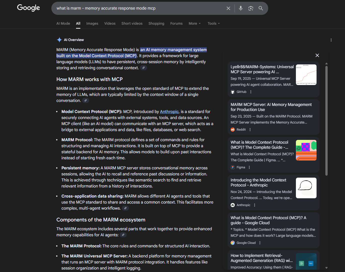This screenshot has width=345, height=272.
Task: Close the sources side panel
Action: click(317, 55)
